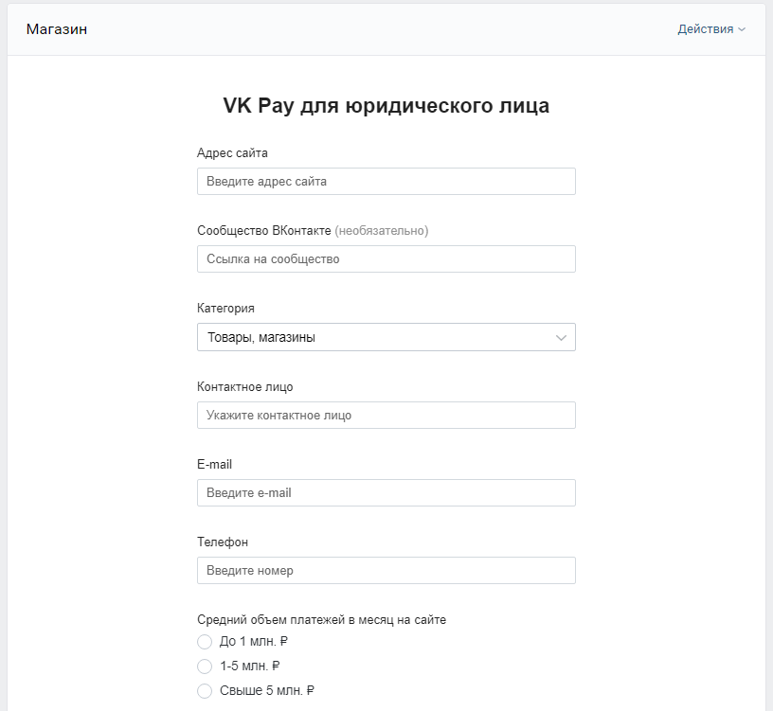This screenshot has width=773, height=711.
Task: Click the Средний объем платежей label
Action: coord(321,620)
